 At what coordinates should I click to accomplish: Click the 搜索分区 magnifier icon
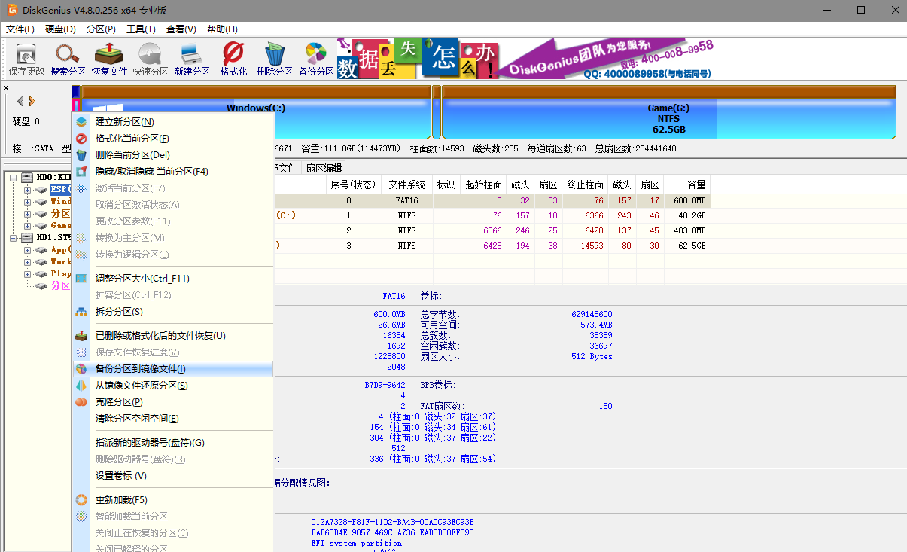point(68,59)
